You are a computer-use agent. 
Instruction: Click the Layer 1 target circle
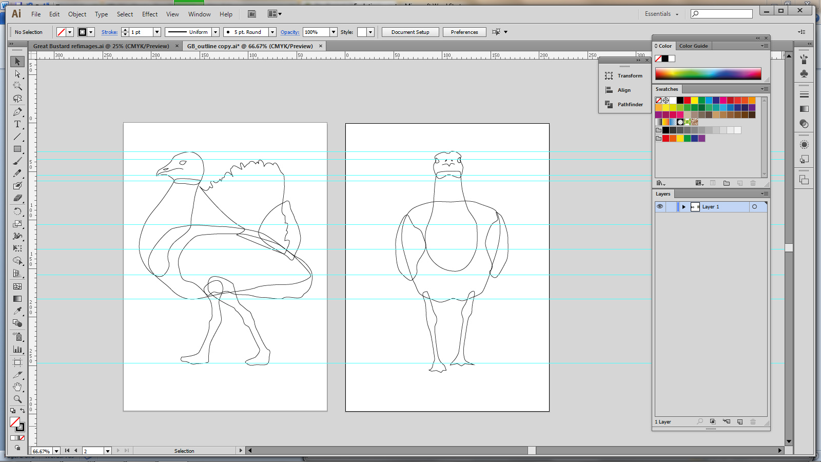[754, 207]
